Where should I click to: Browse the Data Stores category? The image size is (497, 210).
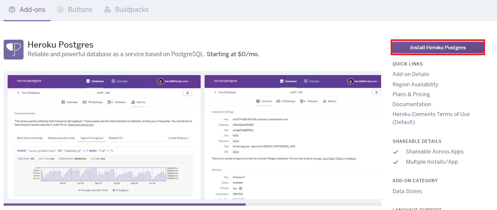pos(407,191)
